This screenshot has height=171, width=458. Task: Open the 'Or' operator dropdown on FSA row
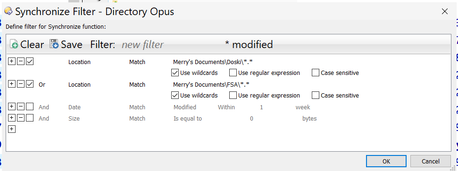click(42, 85)
